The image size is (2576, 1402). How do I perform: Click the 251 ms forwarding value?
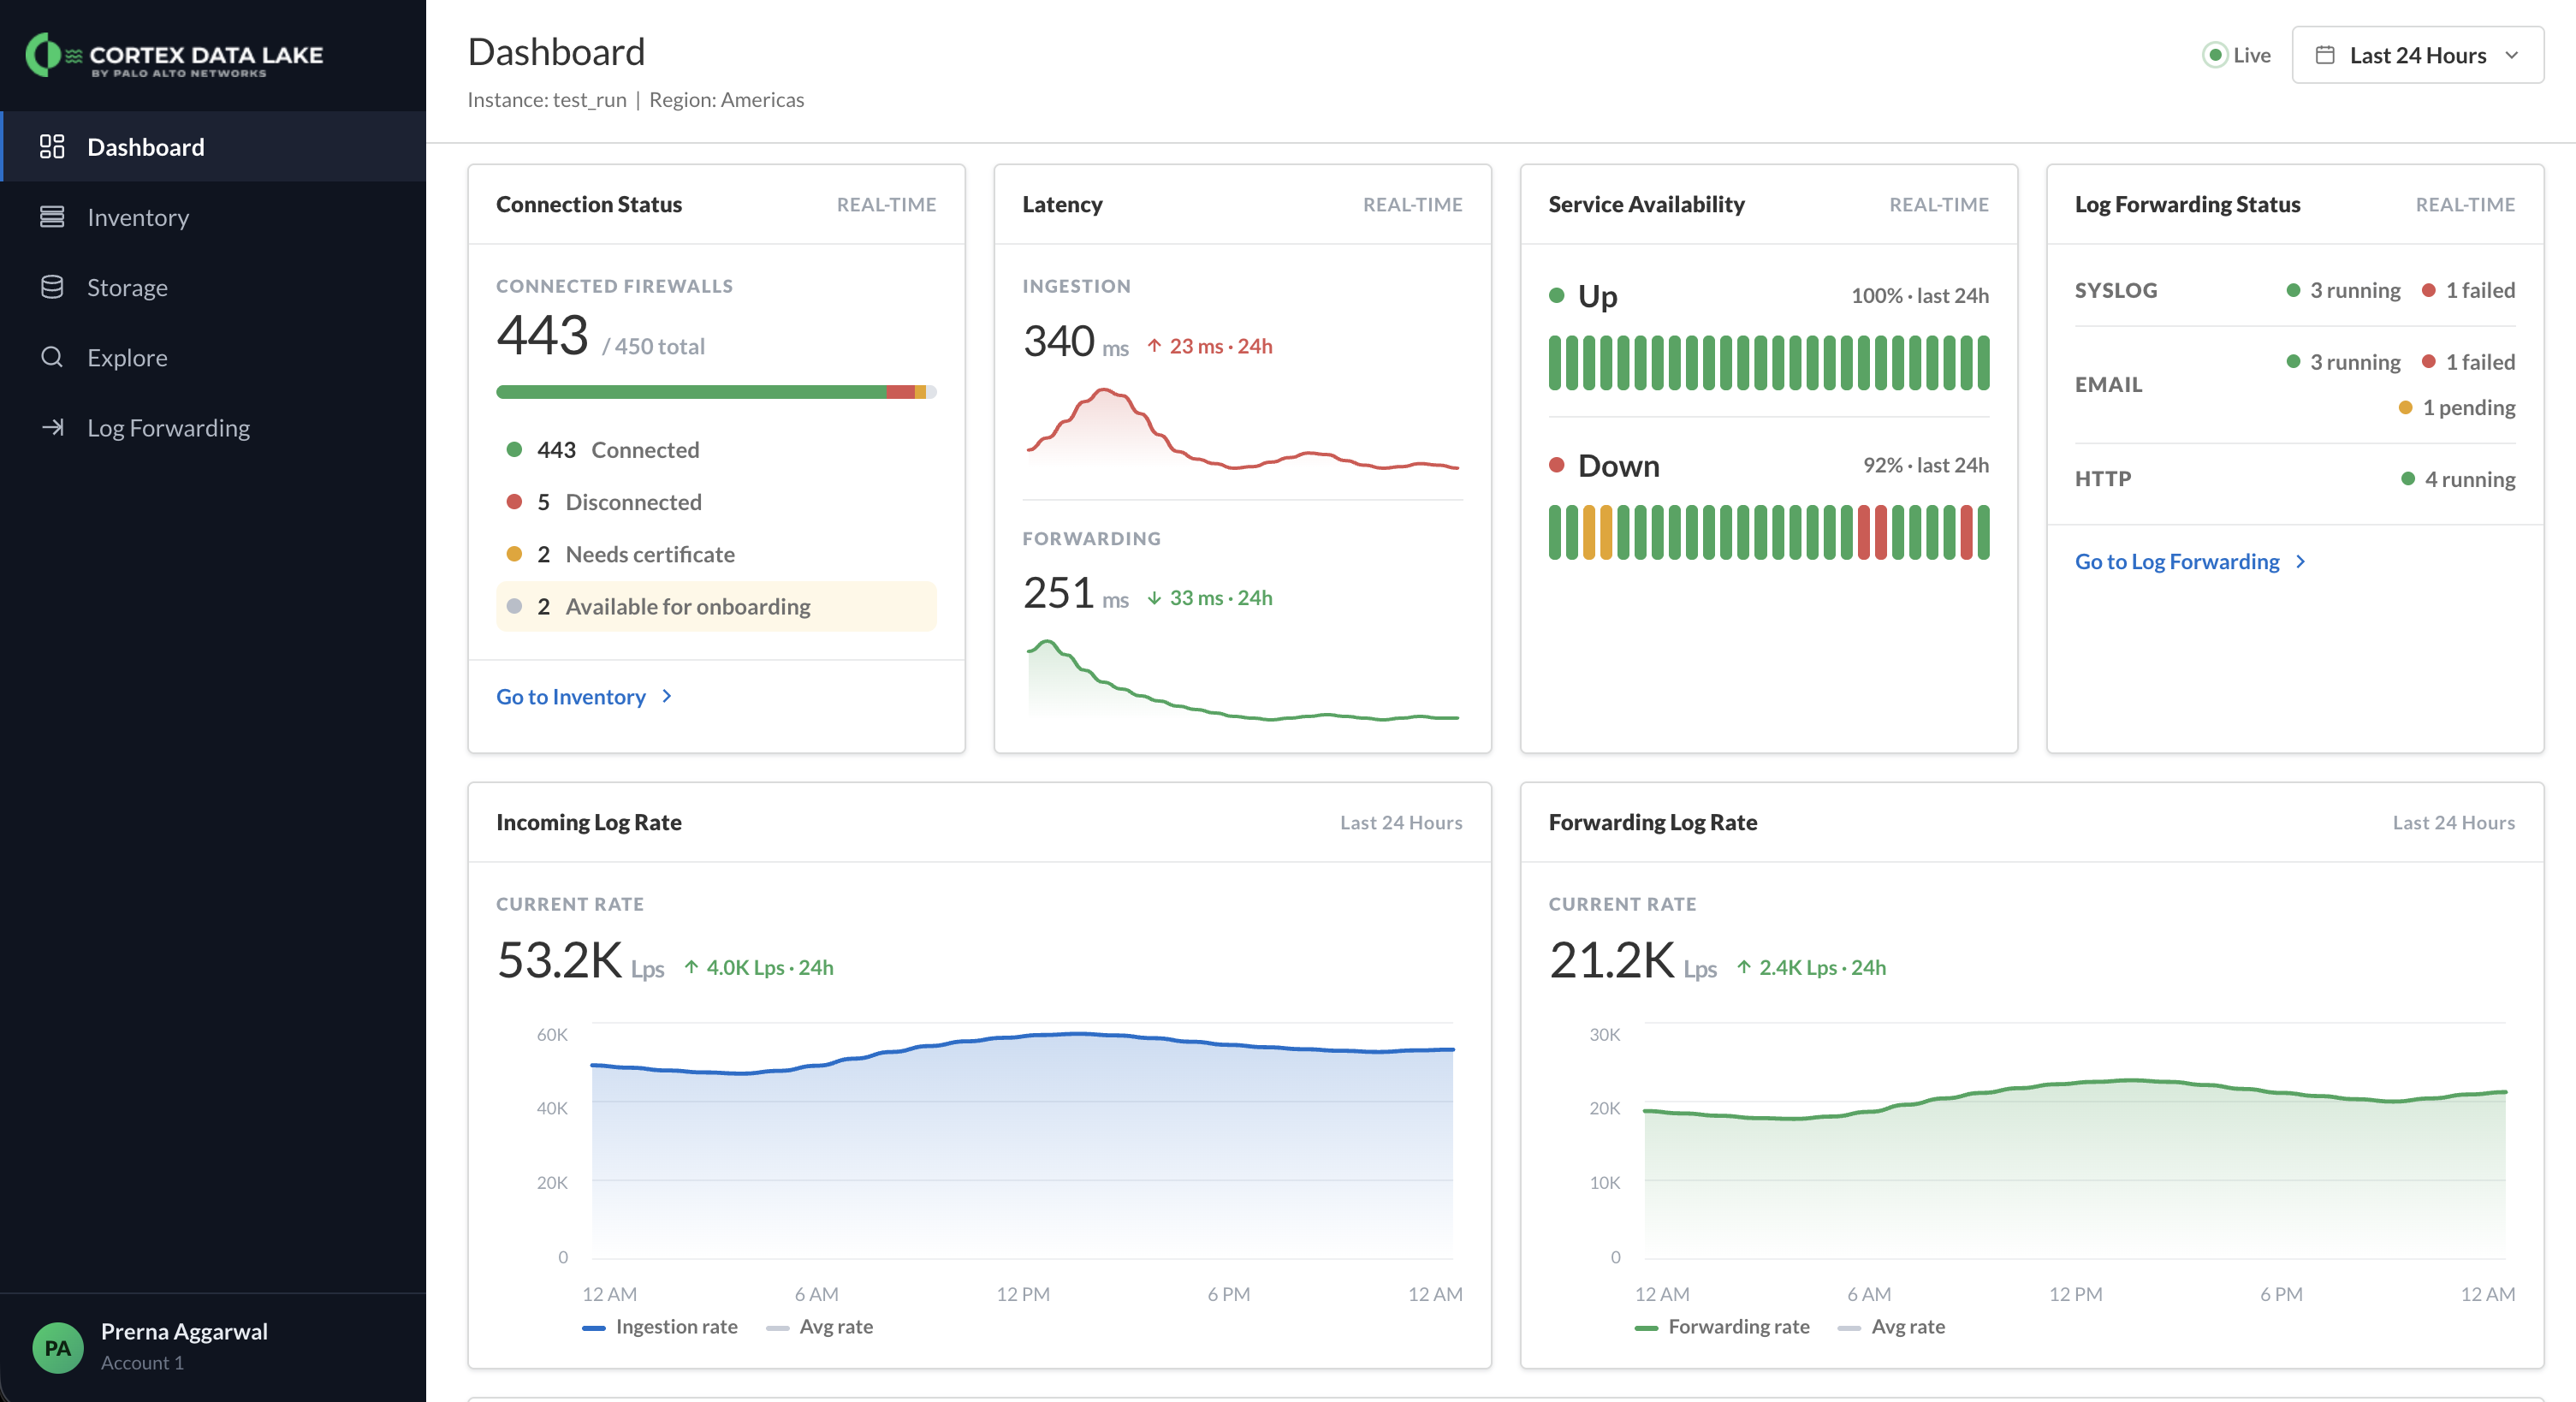point(1075,593)
